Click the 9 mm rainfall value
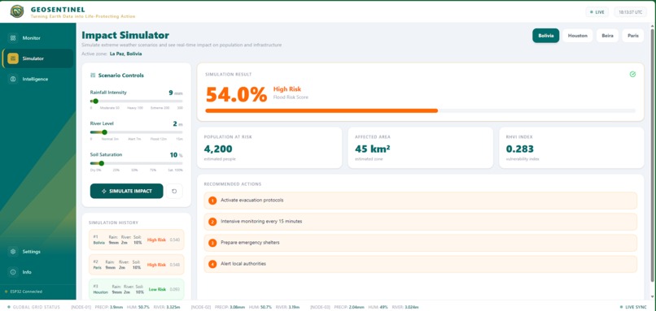Viewport: 656px width, 311px height. coord(176,93)
